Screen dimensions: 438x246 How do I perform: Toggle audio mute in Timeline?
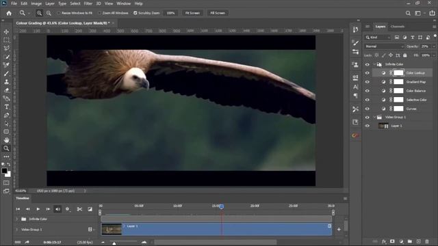coord(57,209)
